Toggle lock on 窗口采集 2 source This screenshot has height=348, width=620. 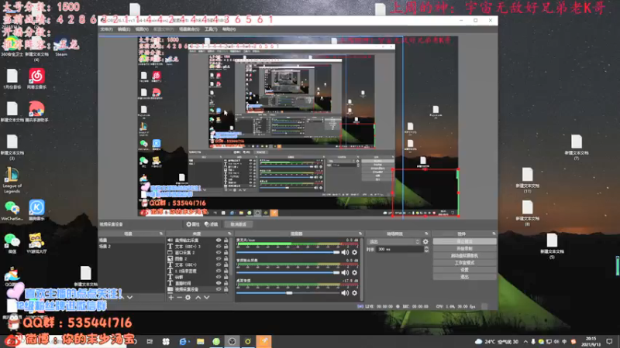click(x=226, y=253)
